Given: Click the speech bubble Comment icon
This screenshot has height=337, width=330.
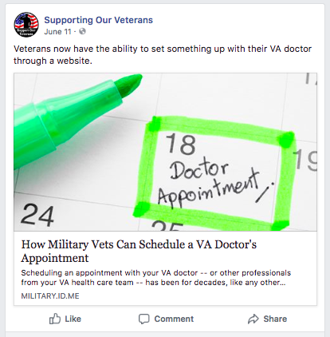Looking at the screenshot, I should tap(144, 319).
